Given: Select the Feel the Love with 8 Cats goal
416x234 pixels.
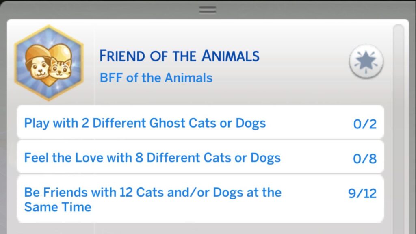Looking at the screenshot, I should (152, 157).
